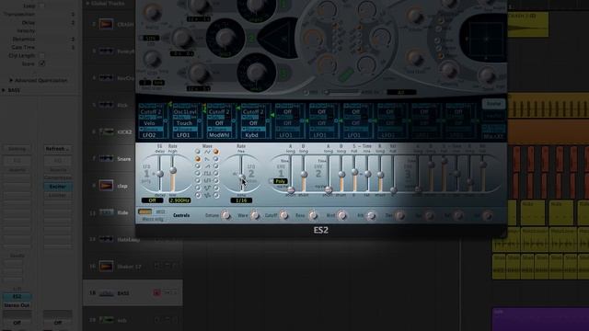The image size is (589, 331).
Task: Open router slot 1 Velo via menu
Action: tap(150, 123)
